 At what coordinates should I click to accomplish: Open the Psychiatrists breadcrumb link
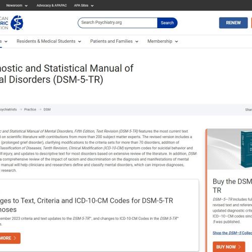click(8, 109)
